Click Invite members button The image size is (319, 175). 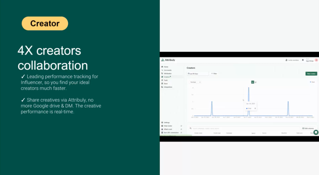(x=292, y=60)
